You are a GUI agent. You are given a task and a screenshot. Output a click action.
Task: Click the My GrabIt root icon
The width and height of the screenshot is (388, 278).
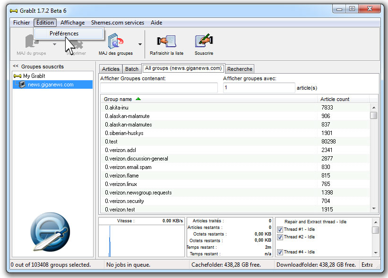(x=17, y=76)
